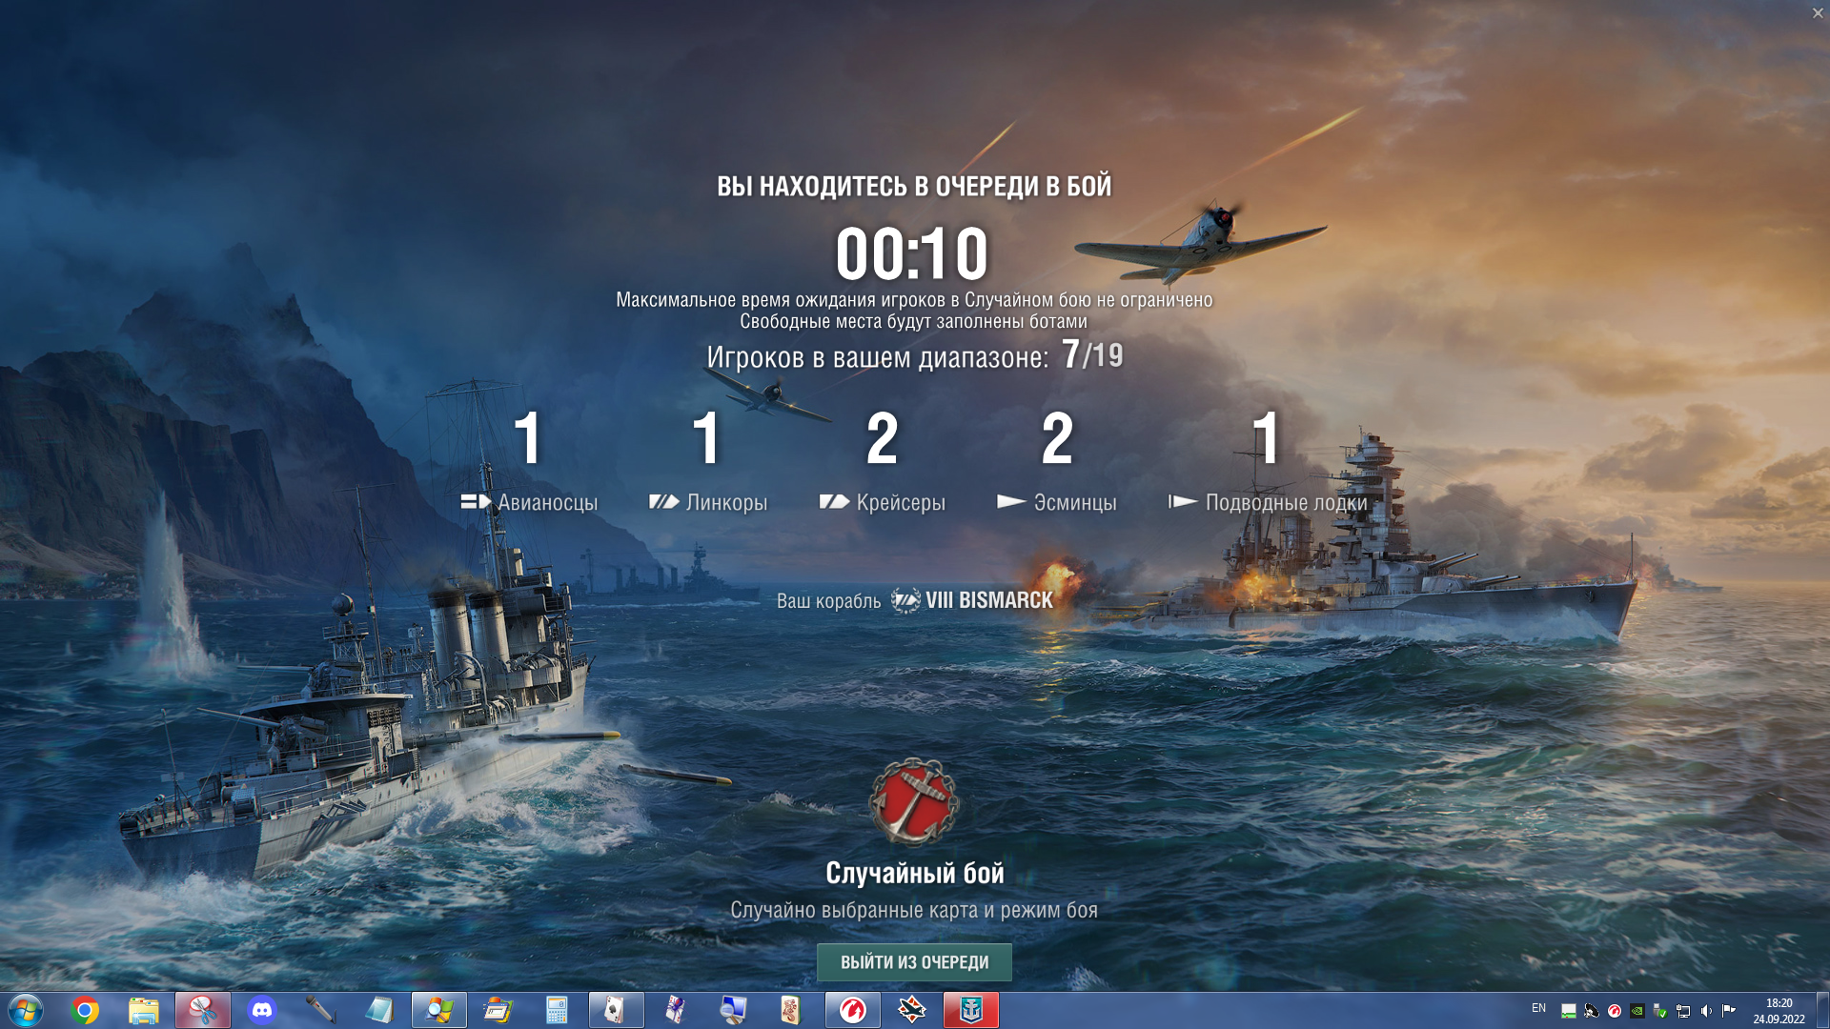Open Mahjong Titans from the taskbar

(x=793, y=1010)
